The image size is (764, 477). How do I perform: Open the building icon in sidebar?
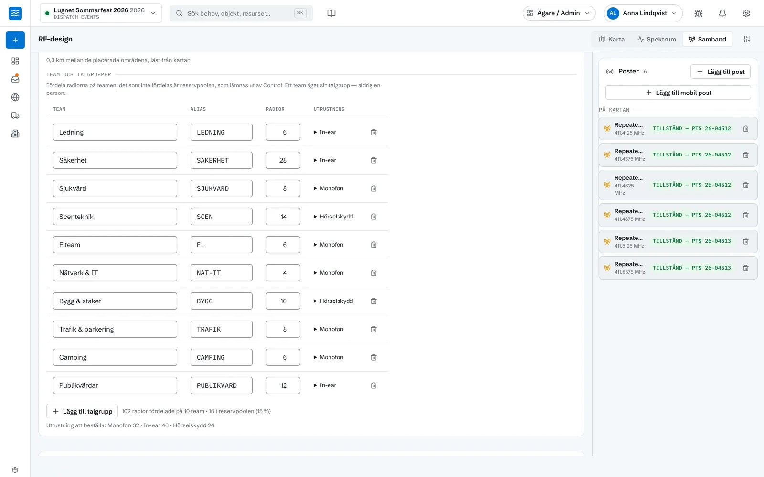click(x=15, y=134)
